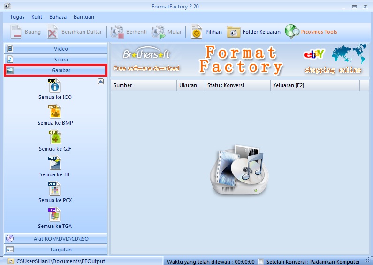Select the Semua ke TIF converter icon
Viewport: 373px width, 265px height.
pos(54,163)
